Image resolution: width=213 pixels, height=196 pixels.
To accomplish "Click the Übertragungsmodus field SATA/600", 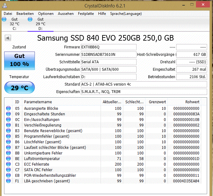I will (x=109, y=69).
